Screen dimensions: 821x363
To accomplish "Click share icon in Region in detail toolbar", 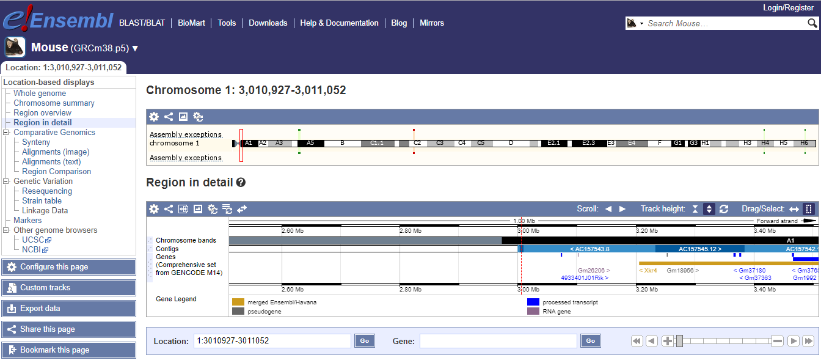I will pyautogui.click(x=169, y=209).
